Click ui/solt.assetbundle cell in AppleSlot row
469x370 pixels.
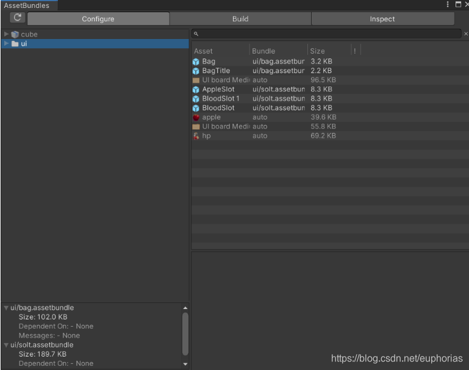[279, 89]
